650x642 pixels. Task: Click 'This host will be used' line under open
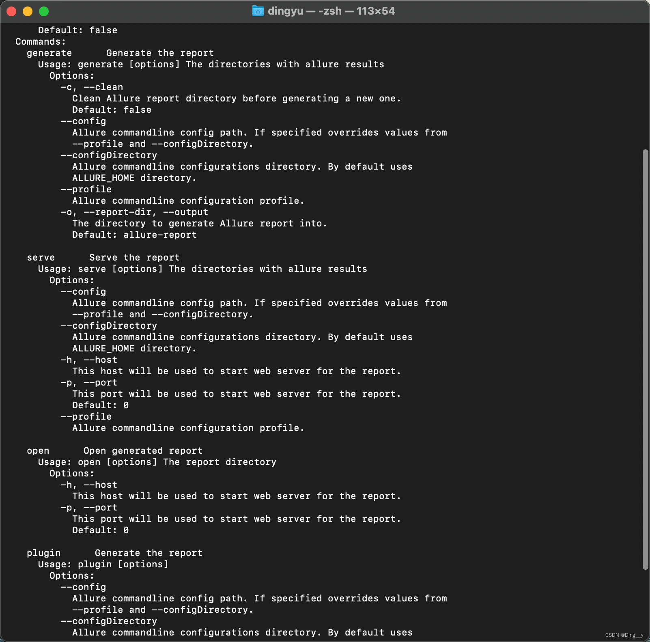[237, 496]
